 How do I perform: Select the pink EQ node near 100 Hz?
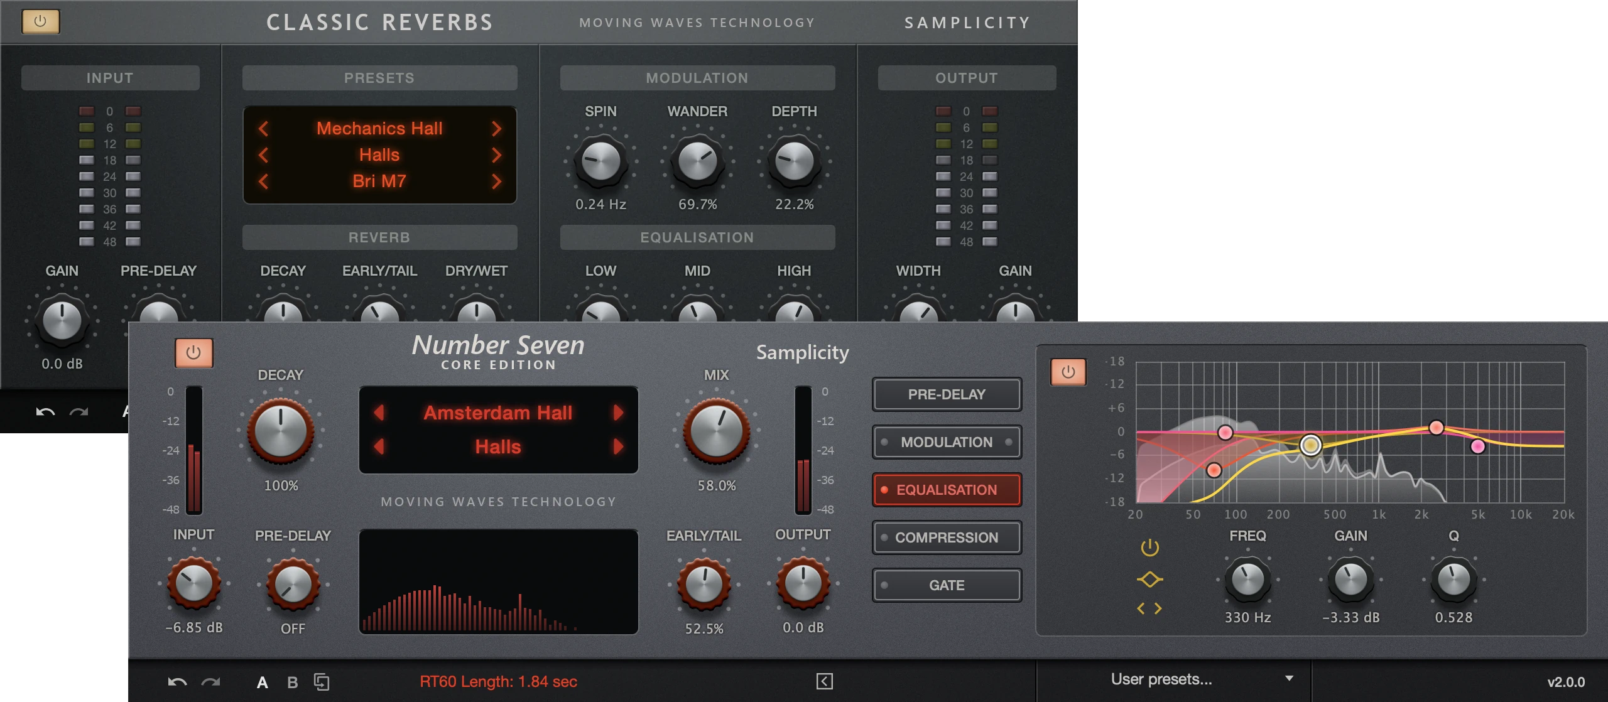point(1225,432)
